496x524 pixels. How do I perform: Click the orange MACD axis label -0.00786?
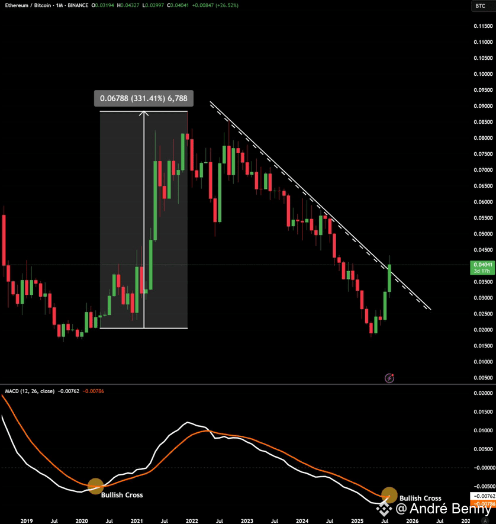pos(482,504)
